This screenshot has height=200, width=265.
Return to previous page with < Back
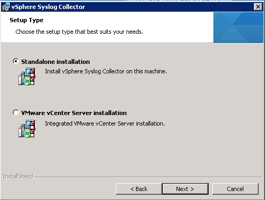(139, 189)
